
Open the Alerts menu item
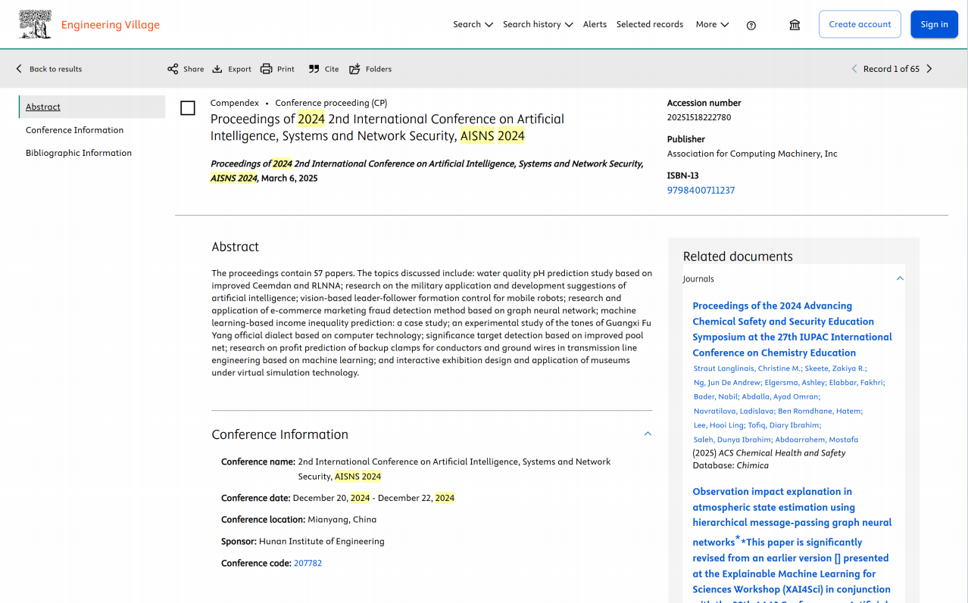(x=595, y=24)
